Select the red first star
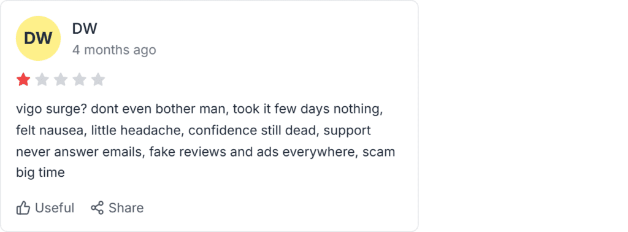This screenshot has height=232, width=628. [x=24, y=80]
